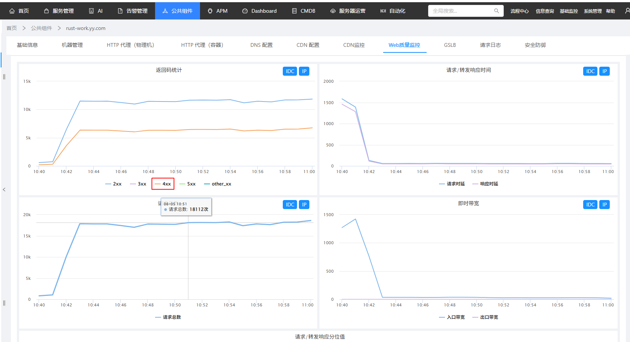Click IP button in 返回码统计 chart

tap(304, 71)
